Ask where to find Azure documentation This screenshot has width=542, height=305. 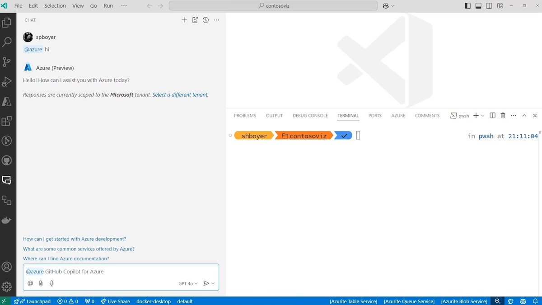66,259
